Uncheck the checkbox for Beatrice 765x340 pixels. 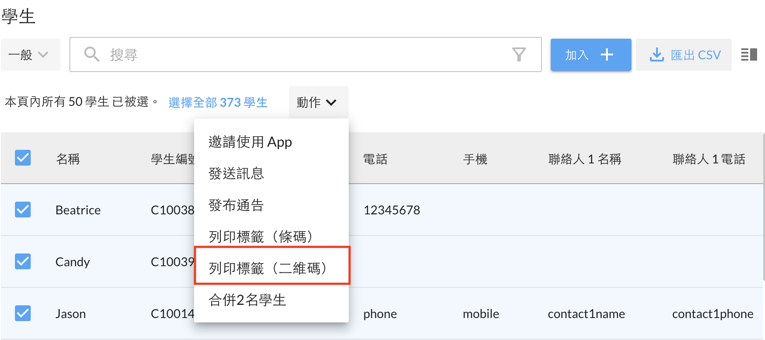[23, 210]
